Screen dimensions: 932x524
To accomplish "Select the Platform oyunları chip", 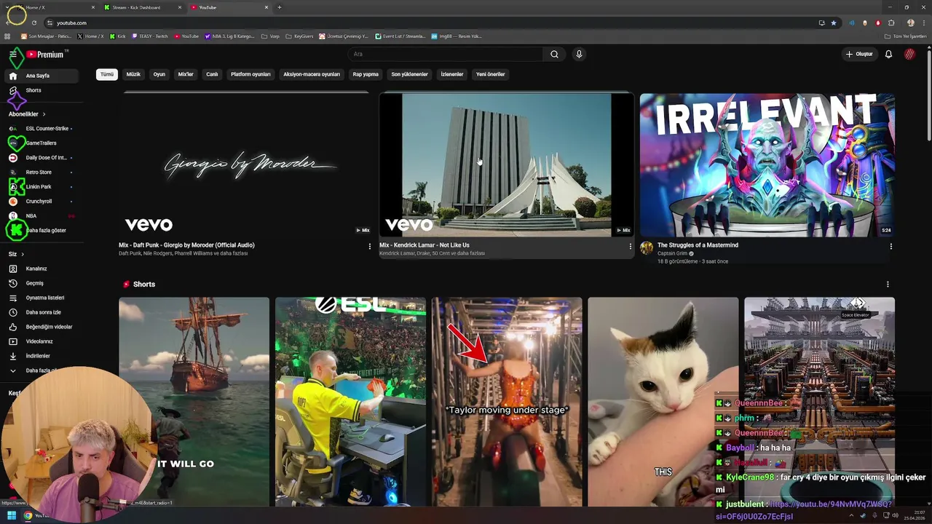I will [x=250, y=74].
